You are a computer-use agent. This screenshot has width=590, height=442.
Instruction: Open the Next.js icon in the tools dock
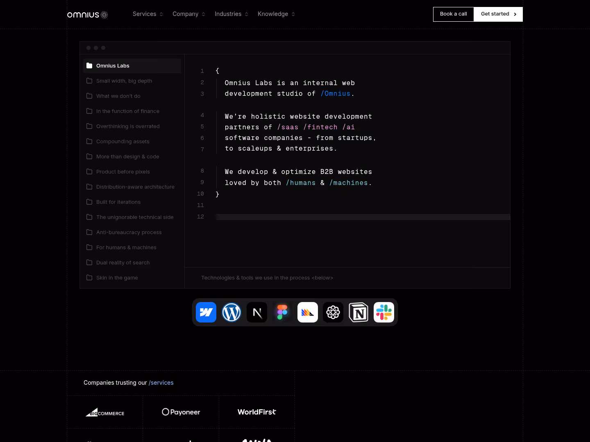coord(256,312)
